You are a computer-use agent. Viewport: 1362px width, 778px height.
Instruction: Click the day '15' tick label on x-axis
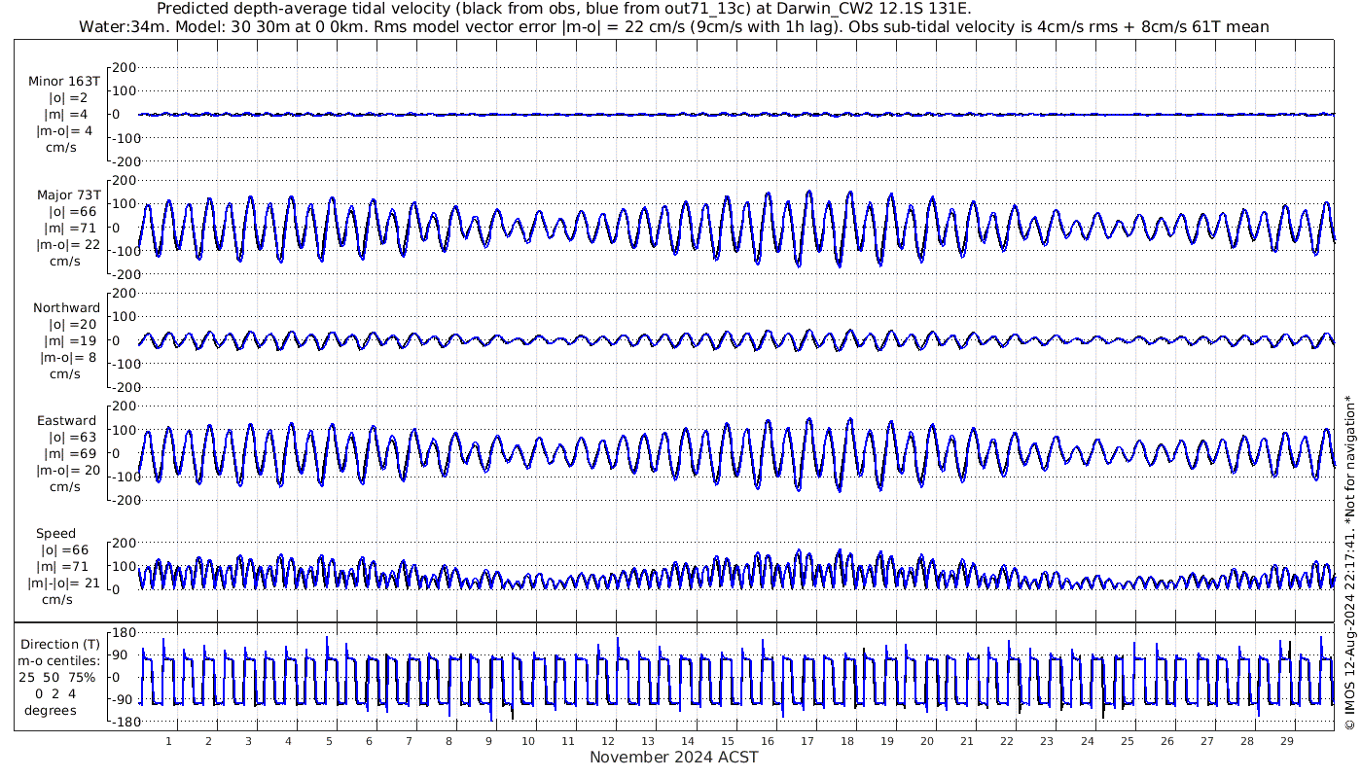pyautogui.click(x=728, y=741)
